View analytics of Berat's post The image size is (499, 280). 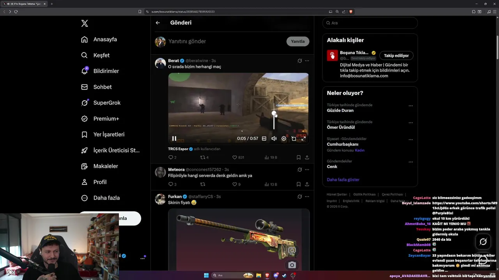click(271, 157)
